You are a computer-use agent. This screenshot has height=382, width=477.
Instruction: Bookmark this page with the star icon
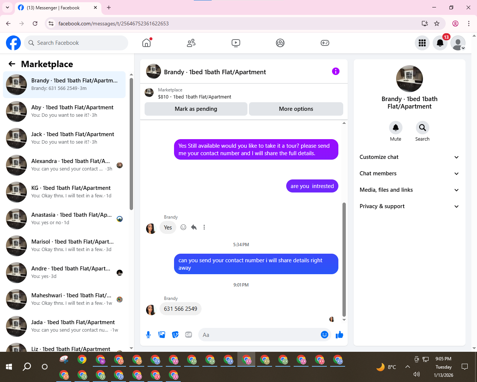(437, 24)
